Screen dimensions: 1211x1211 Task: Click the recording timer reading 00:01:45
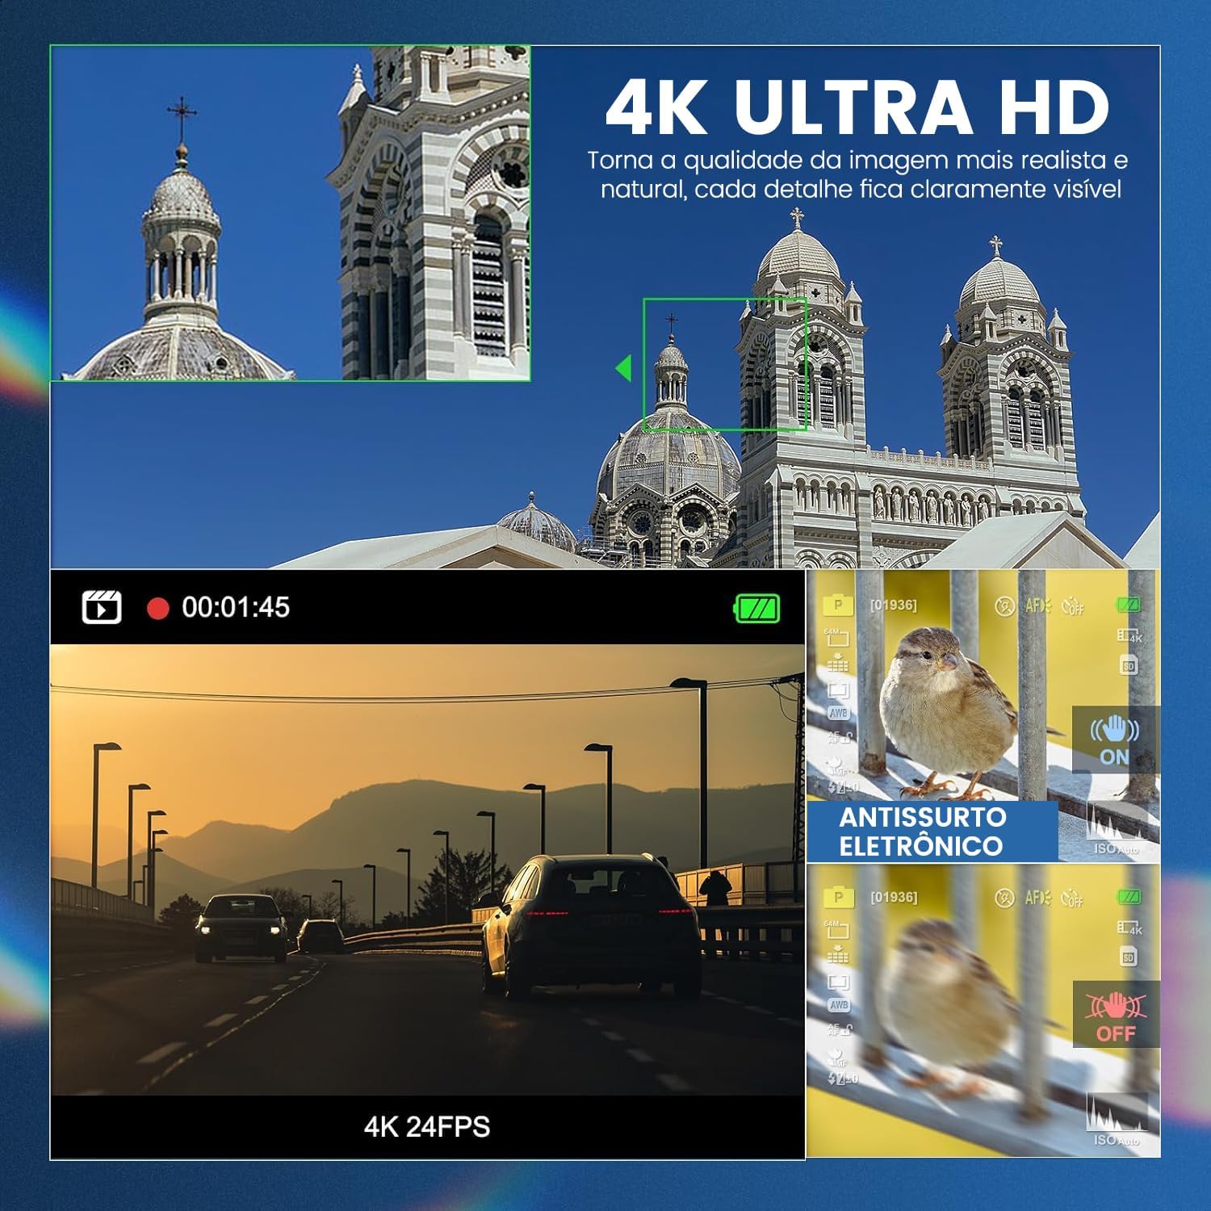pos(236,607)
